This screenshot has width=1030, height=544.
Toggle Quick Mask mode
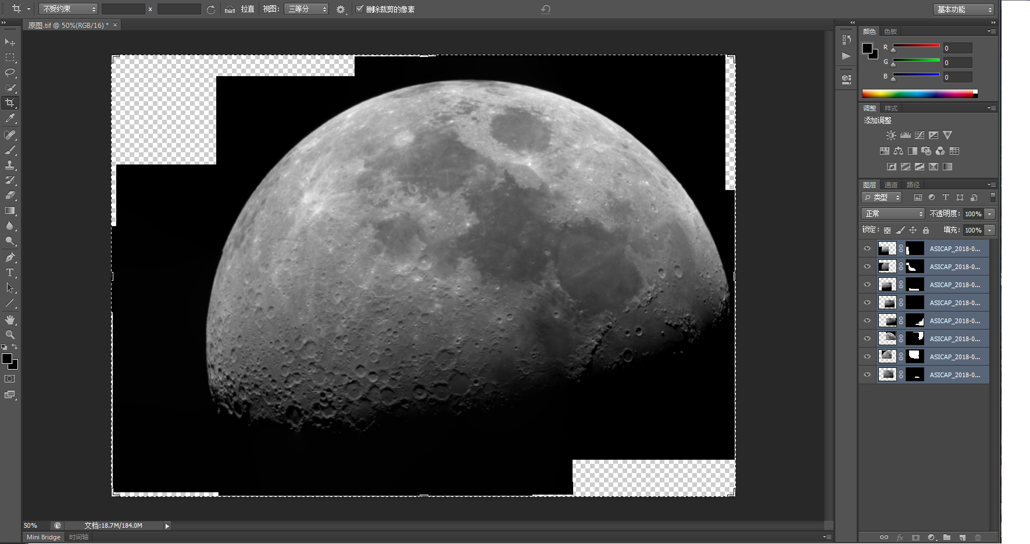click(10, 378)
